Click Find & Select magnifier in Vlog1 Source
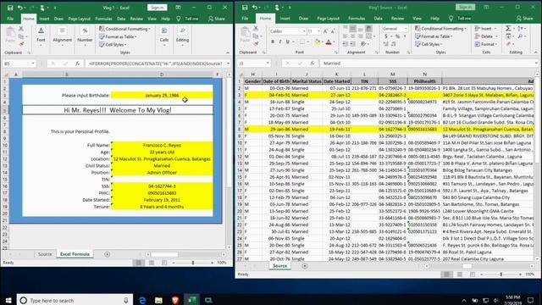 520,36
